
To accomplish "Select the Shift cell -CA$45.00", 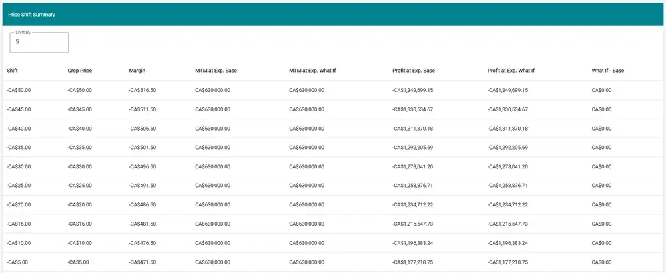I will pos(19,109).
